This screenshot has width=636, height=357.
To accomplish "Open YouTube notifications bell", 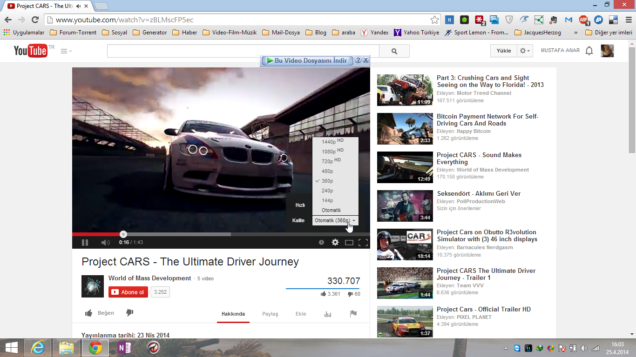I will (589, 51).
